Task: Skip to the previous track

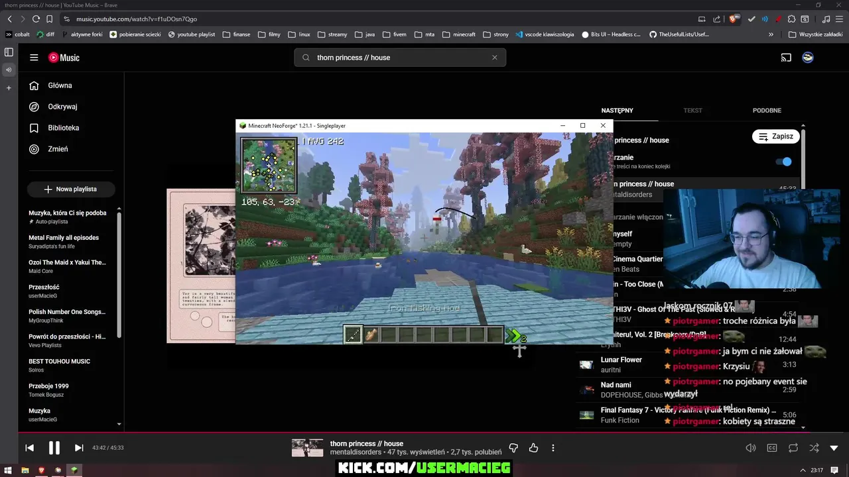Action: pos(30,448)
